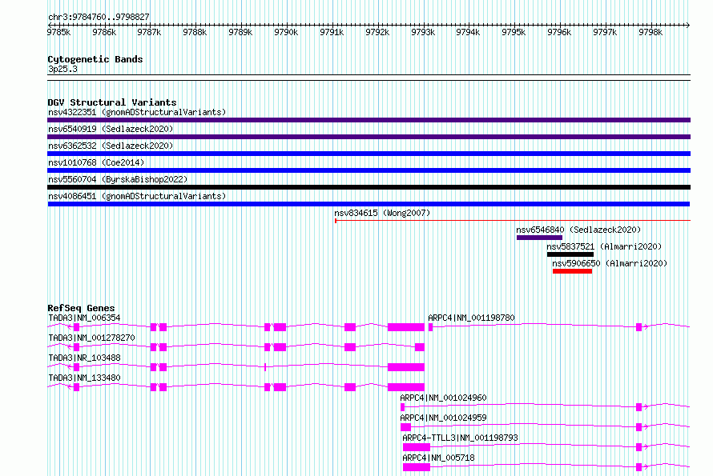Open transcript TADA3|NM_001278270 label

coord(91,338)
